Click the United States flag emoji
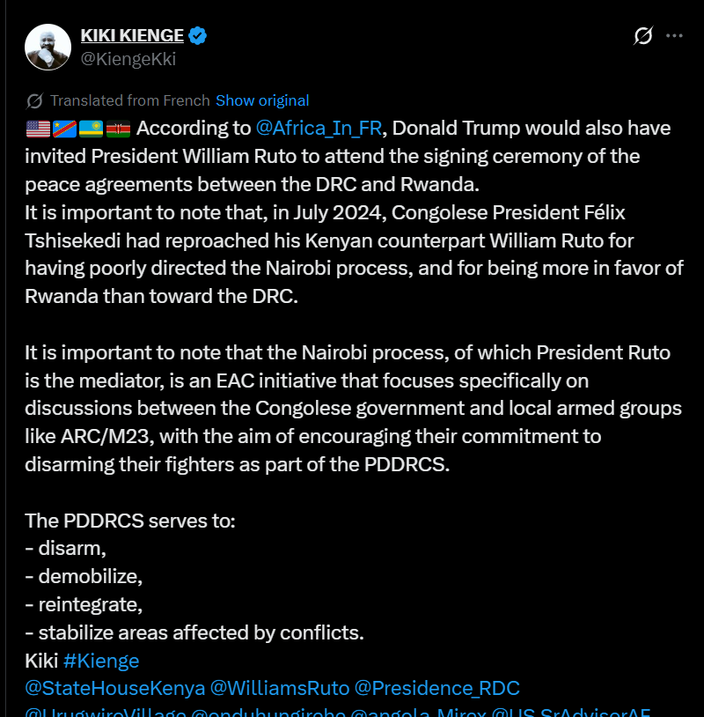This screenshot has height=717, width=704. point(38,129)
